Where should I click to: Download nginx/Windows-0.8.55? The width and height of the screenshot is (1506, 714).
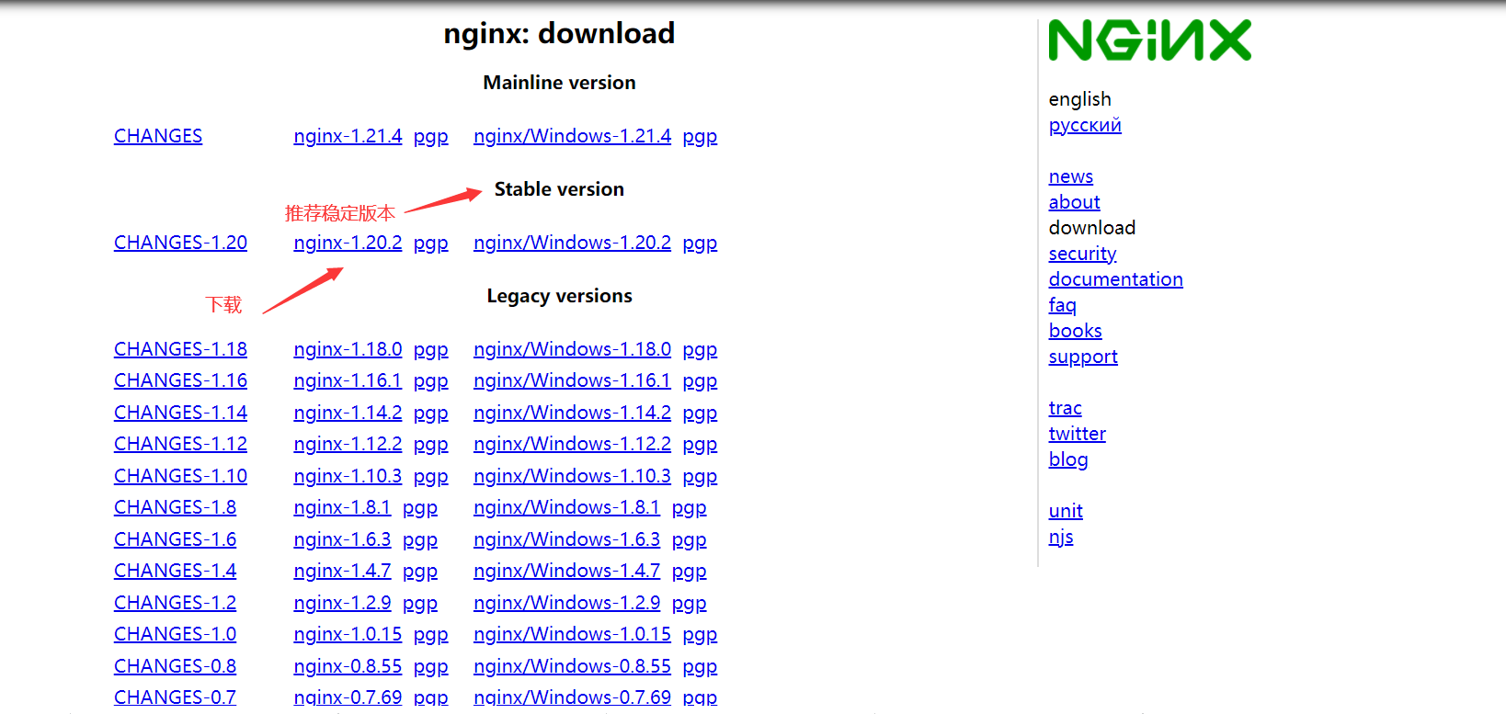click(x=572, y=666)
